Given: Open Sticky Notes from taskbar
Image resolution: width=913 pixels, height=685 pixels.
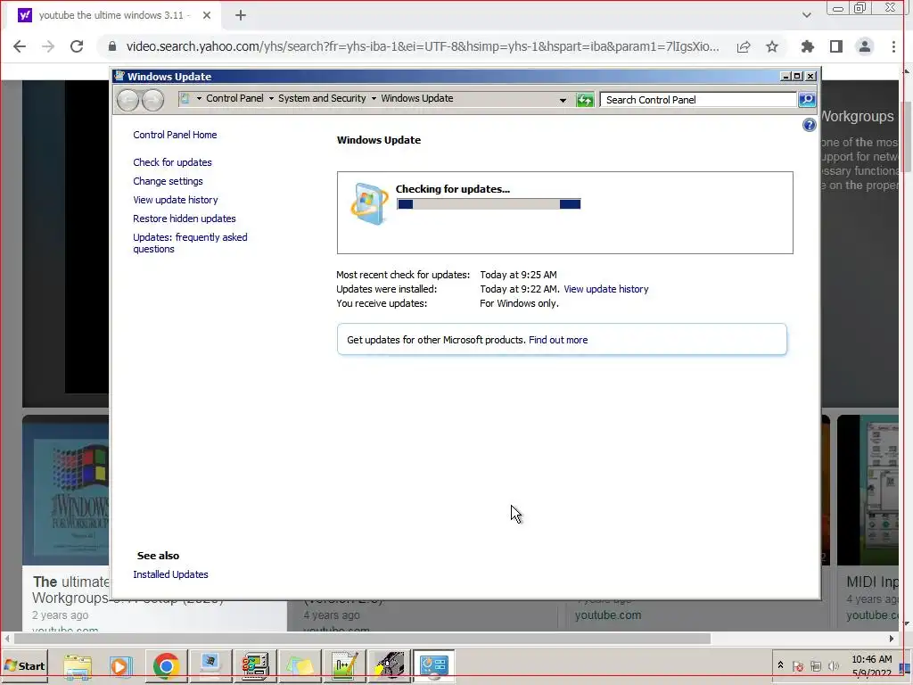Looking at the screenshot, I should tap(300, 665).
